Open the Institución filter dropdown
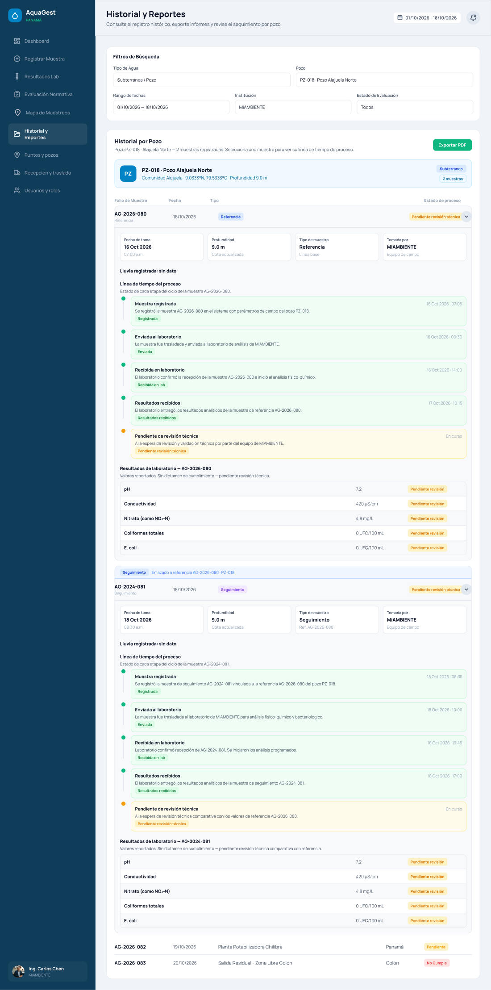The height and width of the screenshot is (990, 491). (293, 107)
